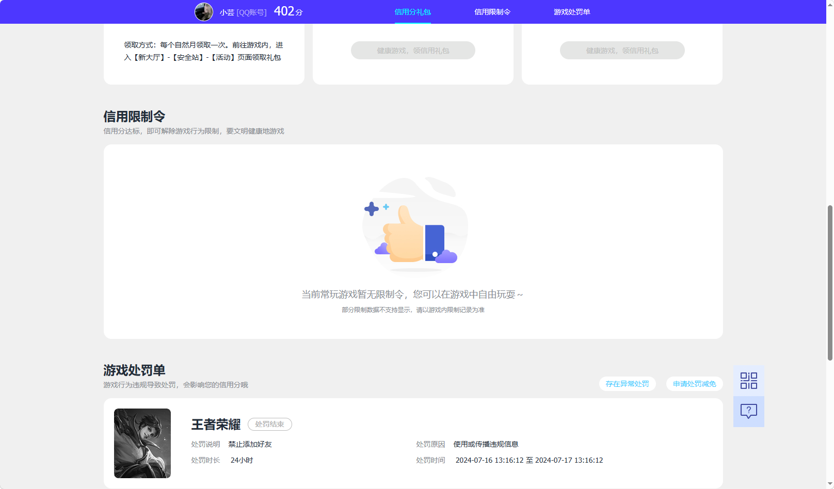Image resolution: width=834 pixels, height=489 pixels.
Task: Click the 王者荣耀 penalty title
Action: (x=215, y=425)
